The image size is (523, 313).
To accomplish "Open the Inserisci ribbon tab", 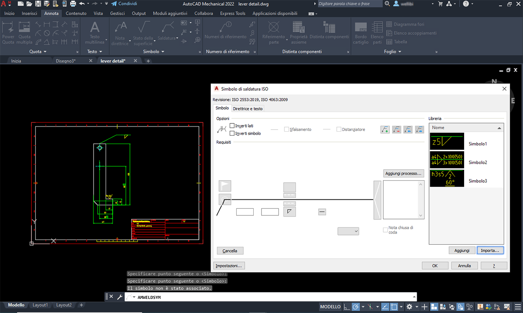I will (x=29, y=13).
